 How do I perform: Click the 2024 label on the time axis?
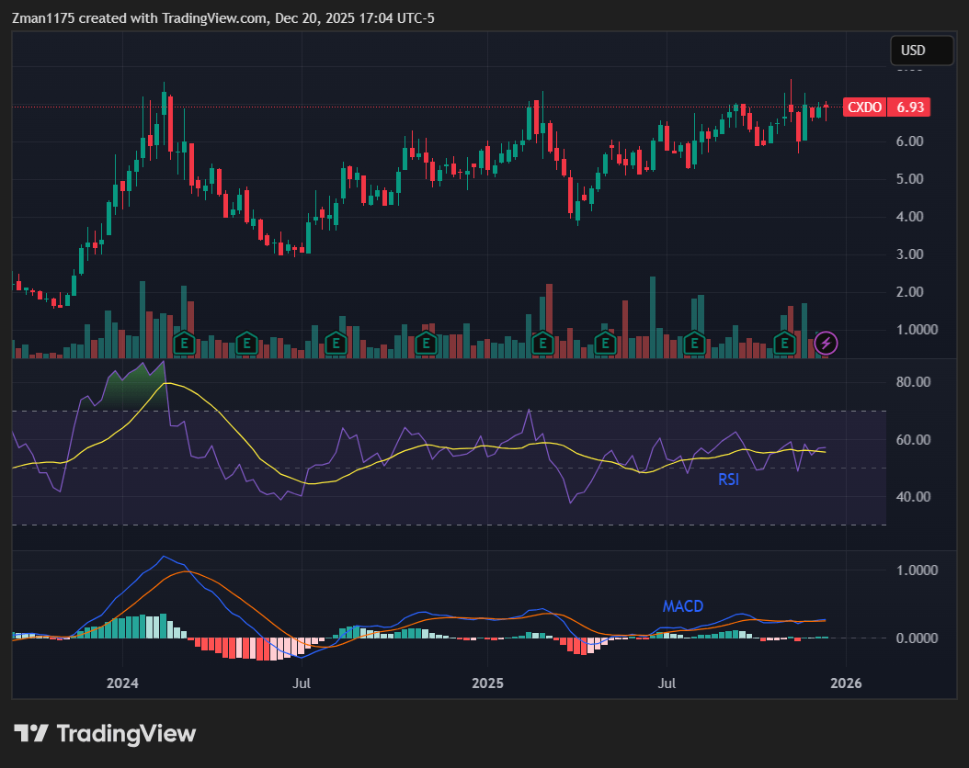click(122, 683)
